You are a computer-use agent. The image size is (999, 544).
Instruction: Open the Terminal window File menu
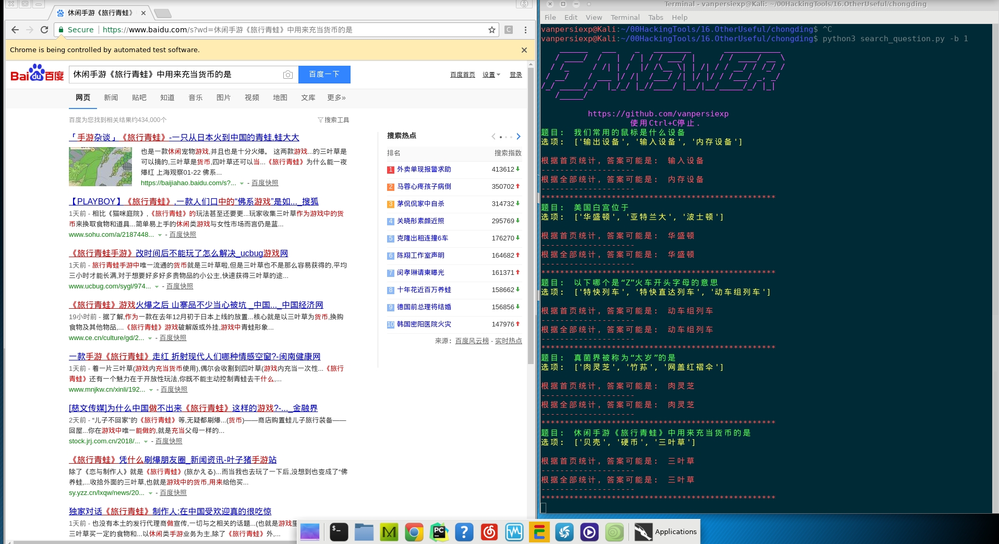click(550, 17)
